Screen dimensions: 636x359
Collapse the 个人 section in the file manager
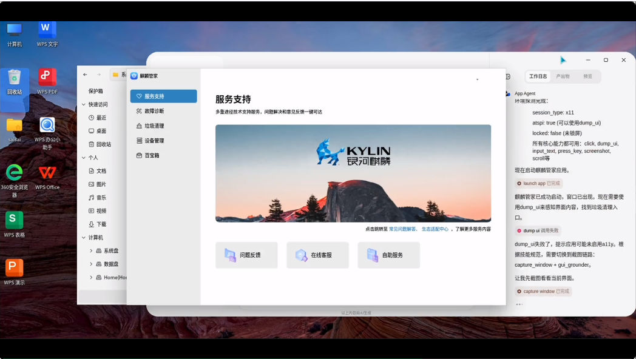click(84, 158)
